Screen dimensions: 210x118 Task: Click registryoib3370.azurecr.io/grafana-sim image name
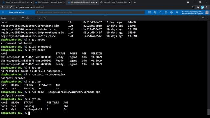click(30, 26)
